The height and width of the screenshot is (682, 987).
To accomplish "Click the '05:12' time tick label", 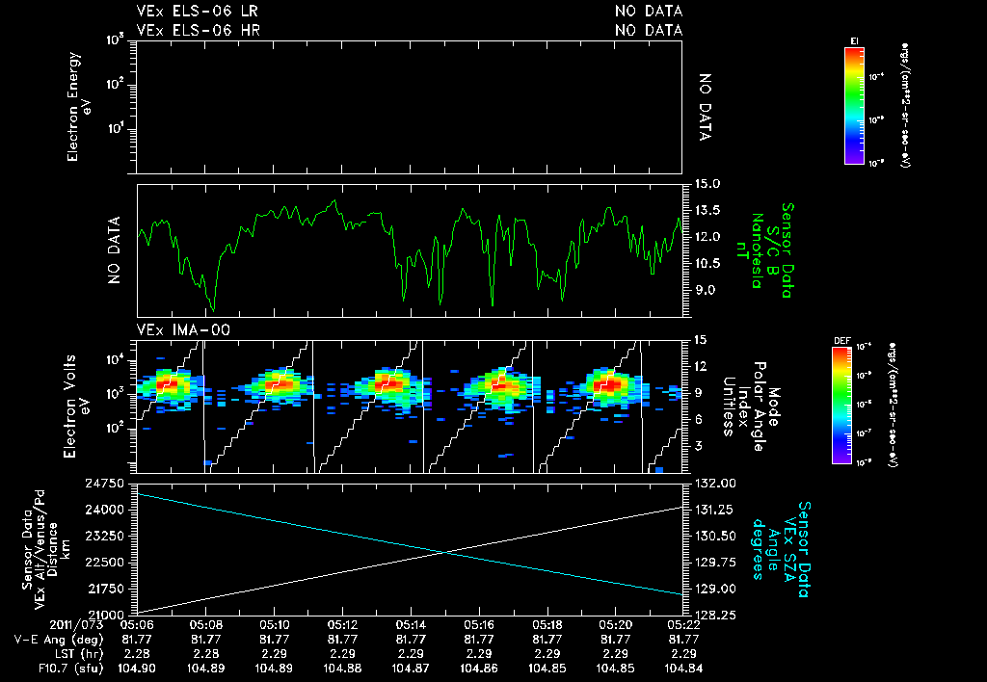I will (342, 626).
